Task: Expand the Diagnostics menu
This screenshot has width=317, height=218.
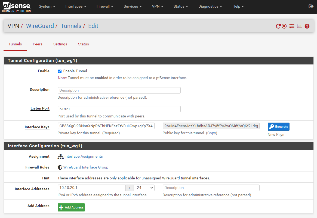Action: (x=210, y=6)
